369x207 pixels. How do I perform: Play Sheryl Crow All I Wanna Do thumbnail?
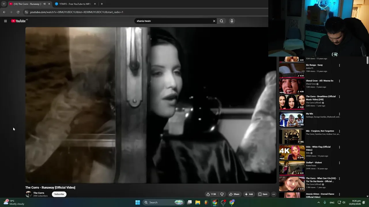tap(292, 87)
